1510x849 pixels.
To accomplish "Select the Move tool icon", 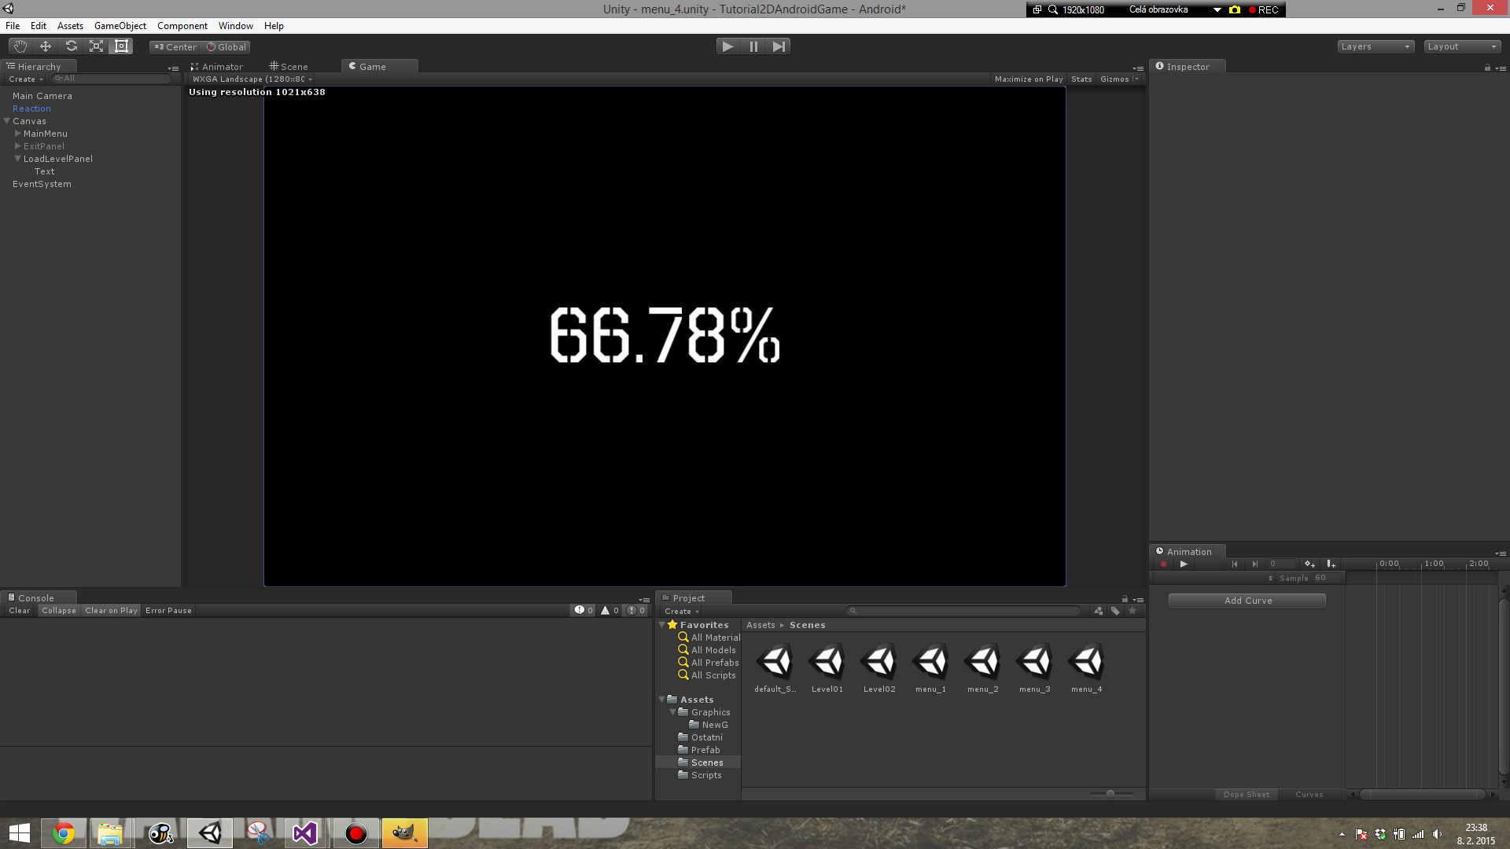I will point(46,46).
